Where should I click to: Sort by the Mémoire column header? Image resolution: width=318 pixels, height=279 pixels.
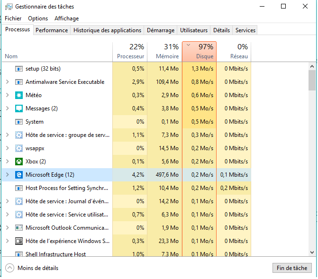pos(164,52)
